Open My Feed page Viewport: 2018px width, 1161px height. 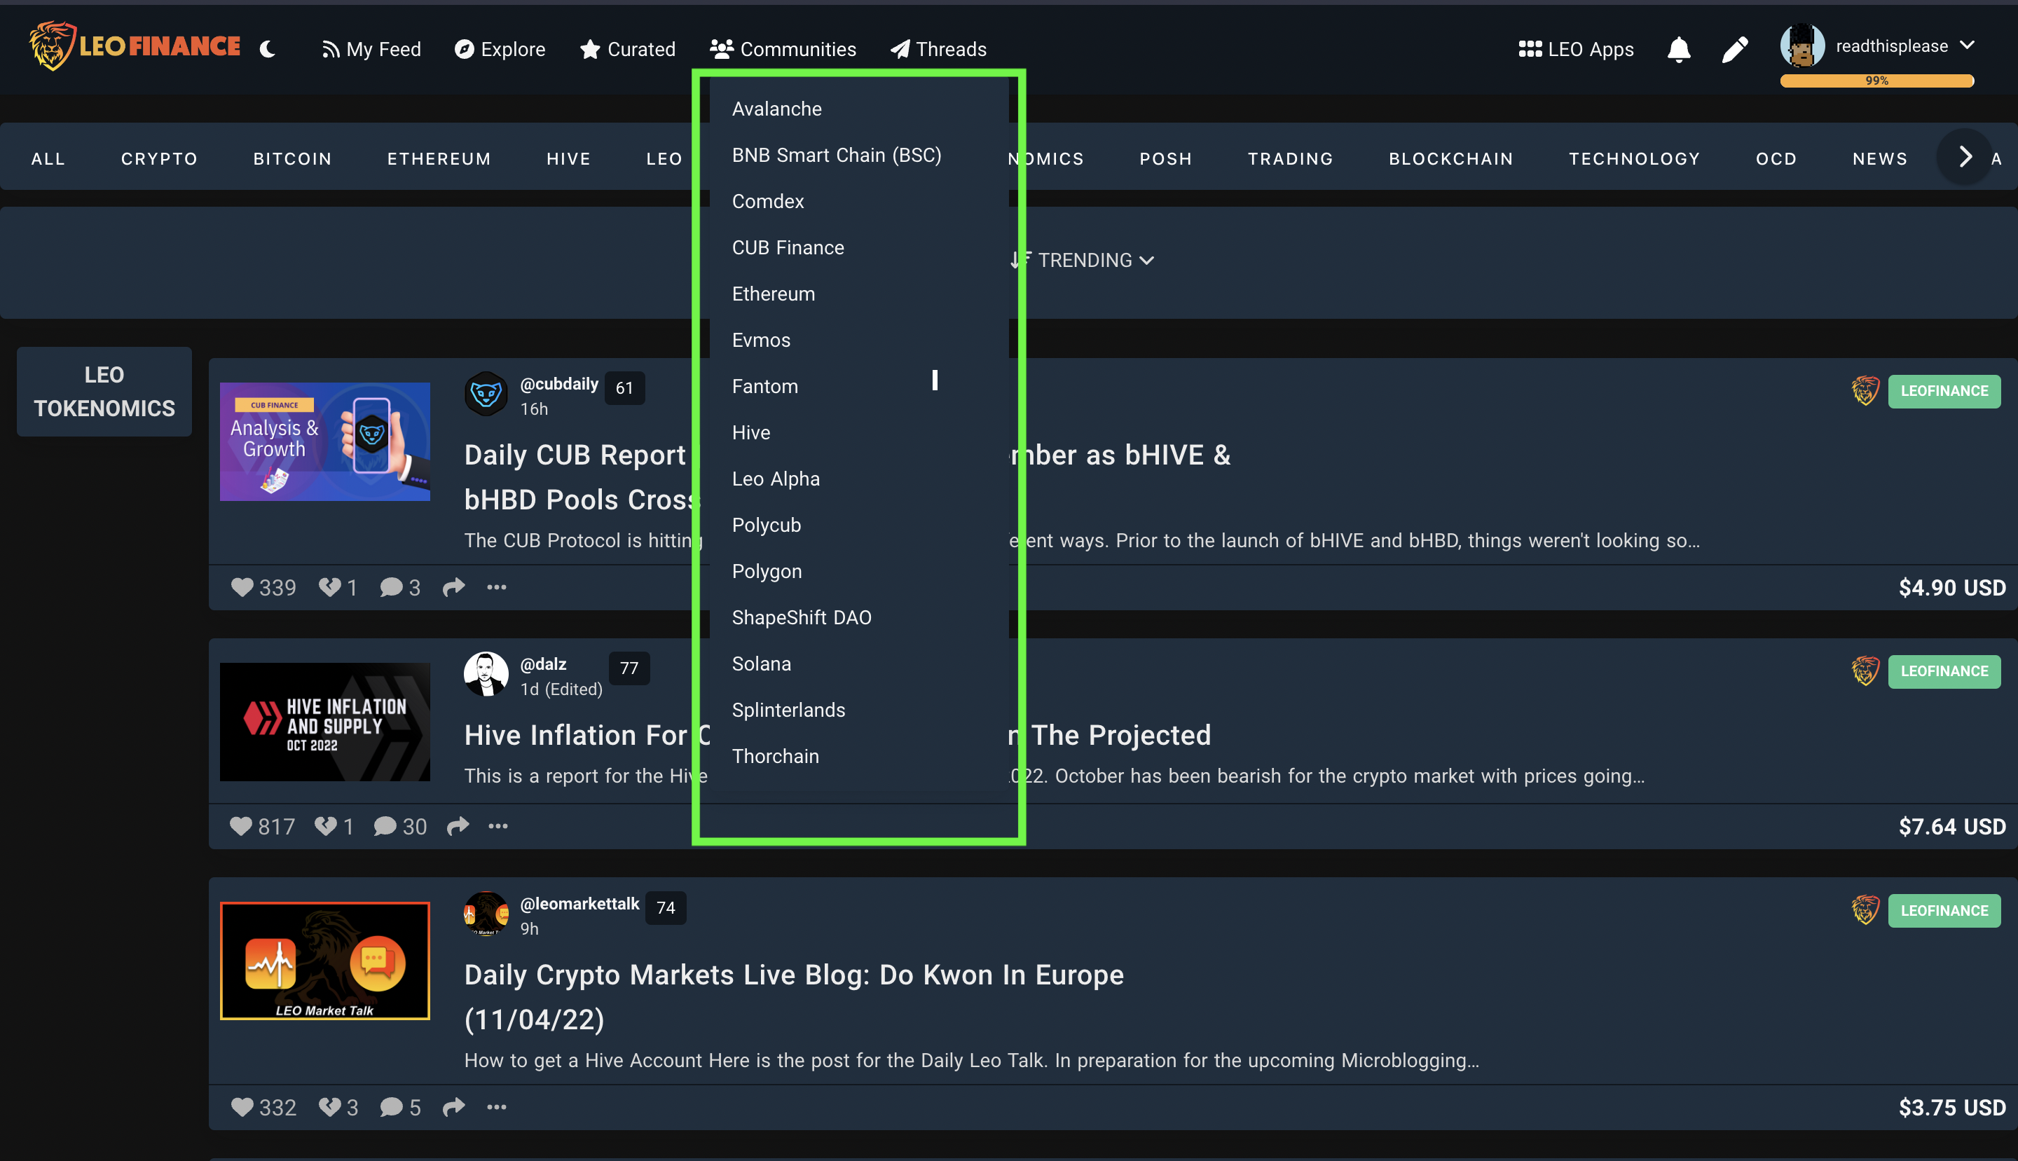[x=371, y=48]
